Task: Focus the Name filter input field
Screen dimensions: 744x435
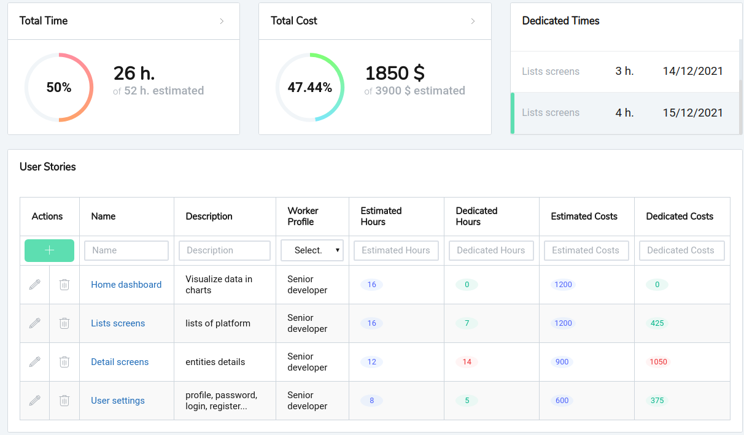Action: click(x=126, y=250)
